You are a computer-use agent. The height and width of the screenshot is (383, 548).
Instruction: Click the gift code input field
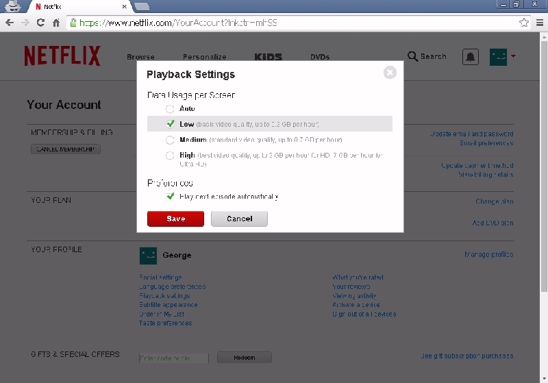(174, 358)
